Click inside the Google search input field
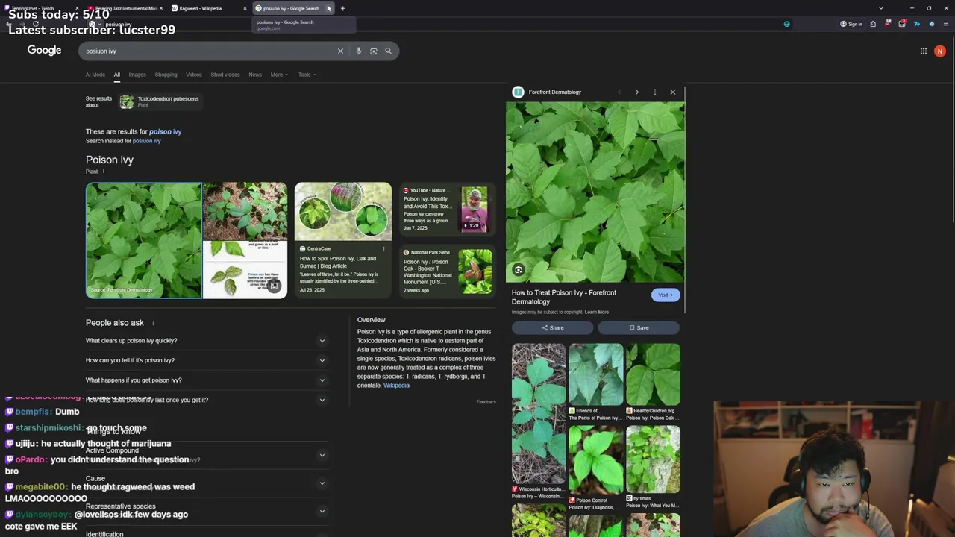The width and height of the screenshot is (955, 537). pyautogui.click(x=209, y=51)
